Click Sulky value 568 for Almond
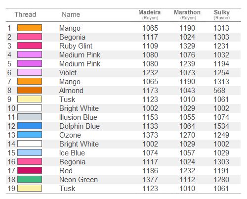The height and width of the screenshot is (199, 247). pyautogui.click(x=219, y=91)
